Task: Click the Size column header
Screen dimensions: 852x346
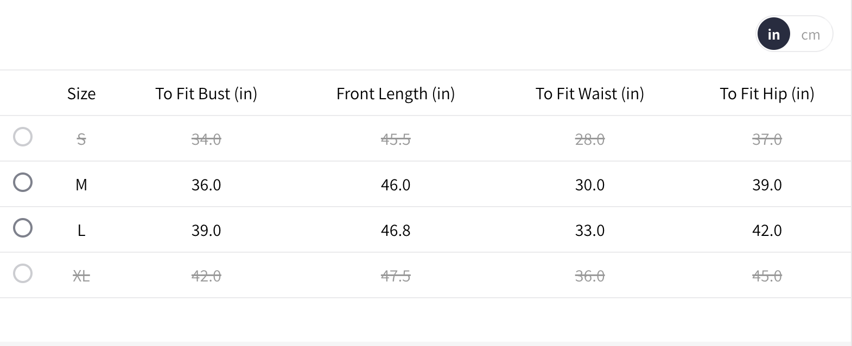Action: (81, 94)
